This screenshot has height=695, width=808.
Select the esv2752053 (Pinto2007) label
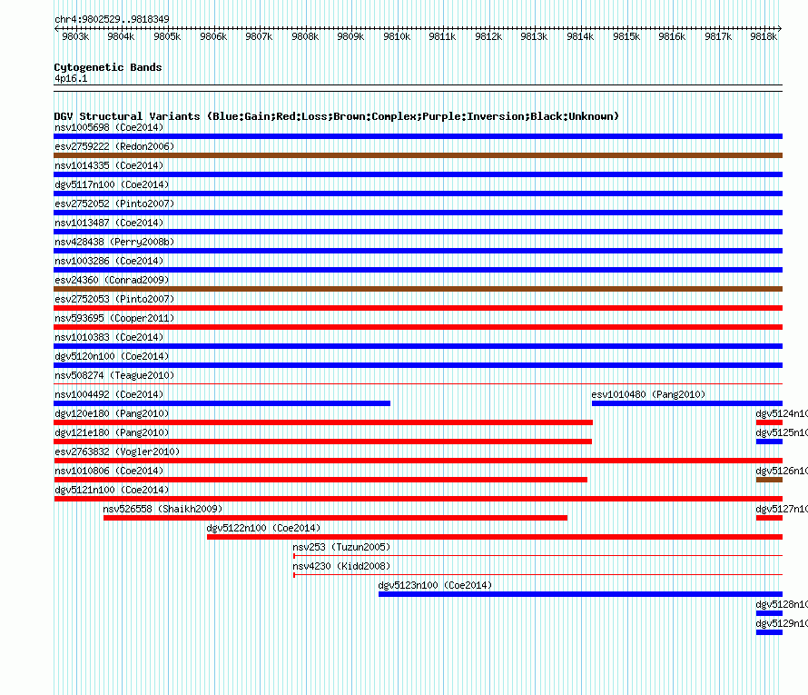point(114,299)
